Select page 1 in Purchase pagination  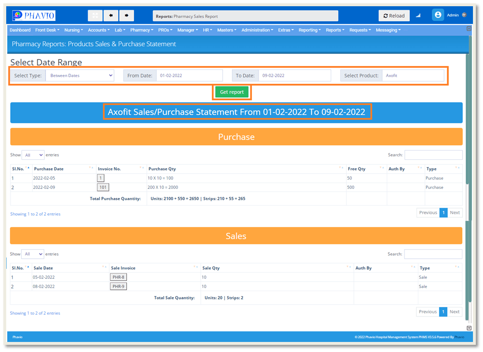pyautogui.click(x=443, y=213)
